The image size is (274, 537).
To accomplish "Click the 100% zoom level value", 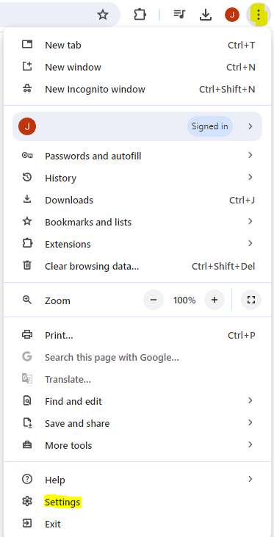I will [x=184, y=300].
